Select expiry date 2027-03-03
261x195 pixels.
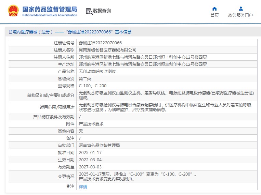(90, 167)
